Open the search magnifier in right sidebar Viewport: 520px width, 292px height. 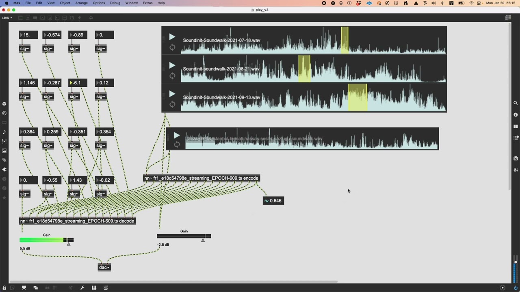(516, 103)
